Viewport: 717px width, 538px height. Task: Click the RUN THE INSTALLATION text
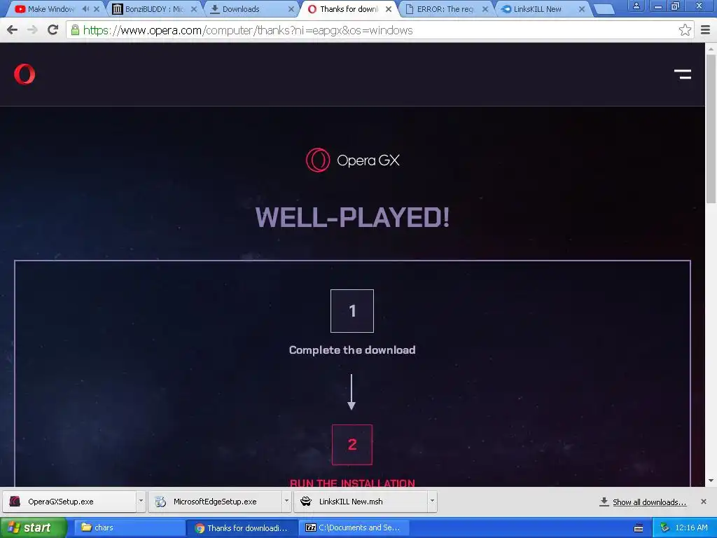[352, 483]
